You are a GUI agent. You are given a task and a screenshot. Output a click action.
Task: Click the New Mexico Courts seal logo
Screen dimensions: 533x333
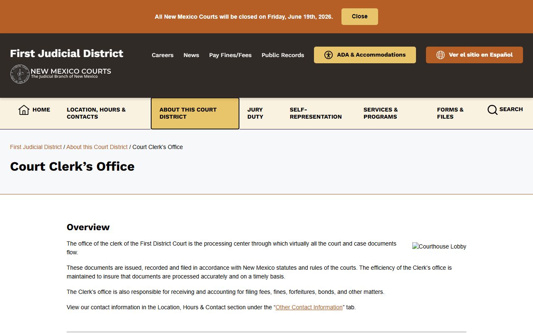(x=20, y=74)
